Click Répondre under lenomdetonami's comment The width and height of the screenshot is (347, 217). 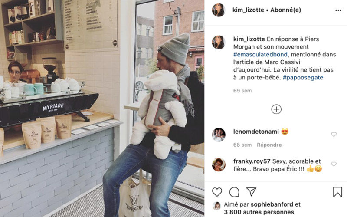[x=269, y=145]
